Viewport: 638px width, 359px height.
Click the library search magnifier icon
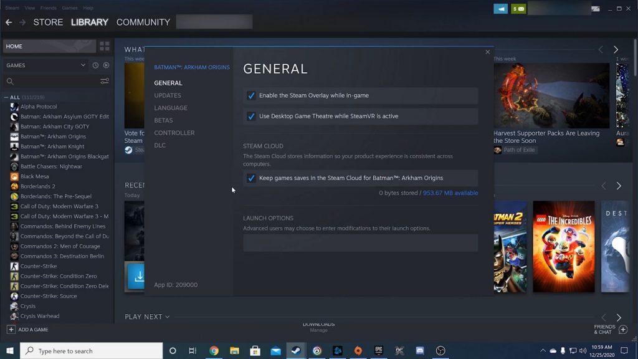10,82
